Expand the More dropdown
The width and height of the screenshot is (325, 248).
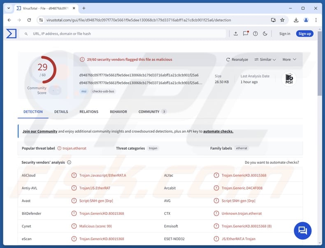pos(289,60)
